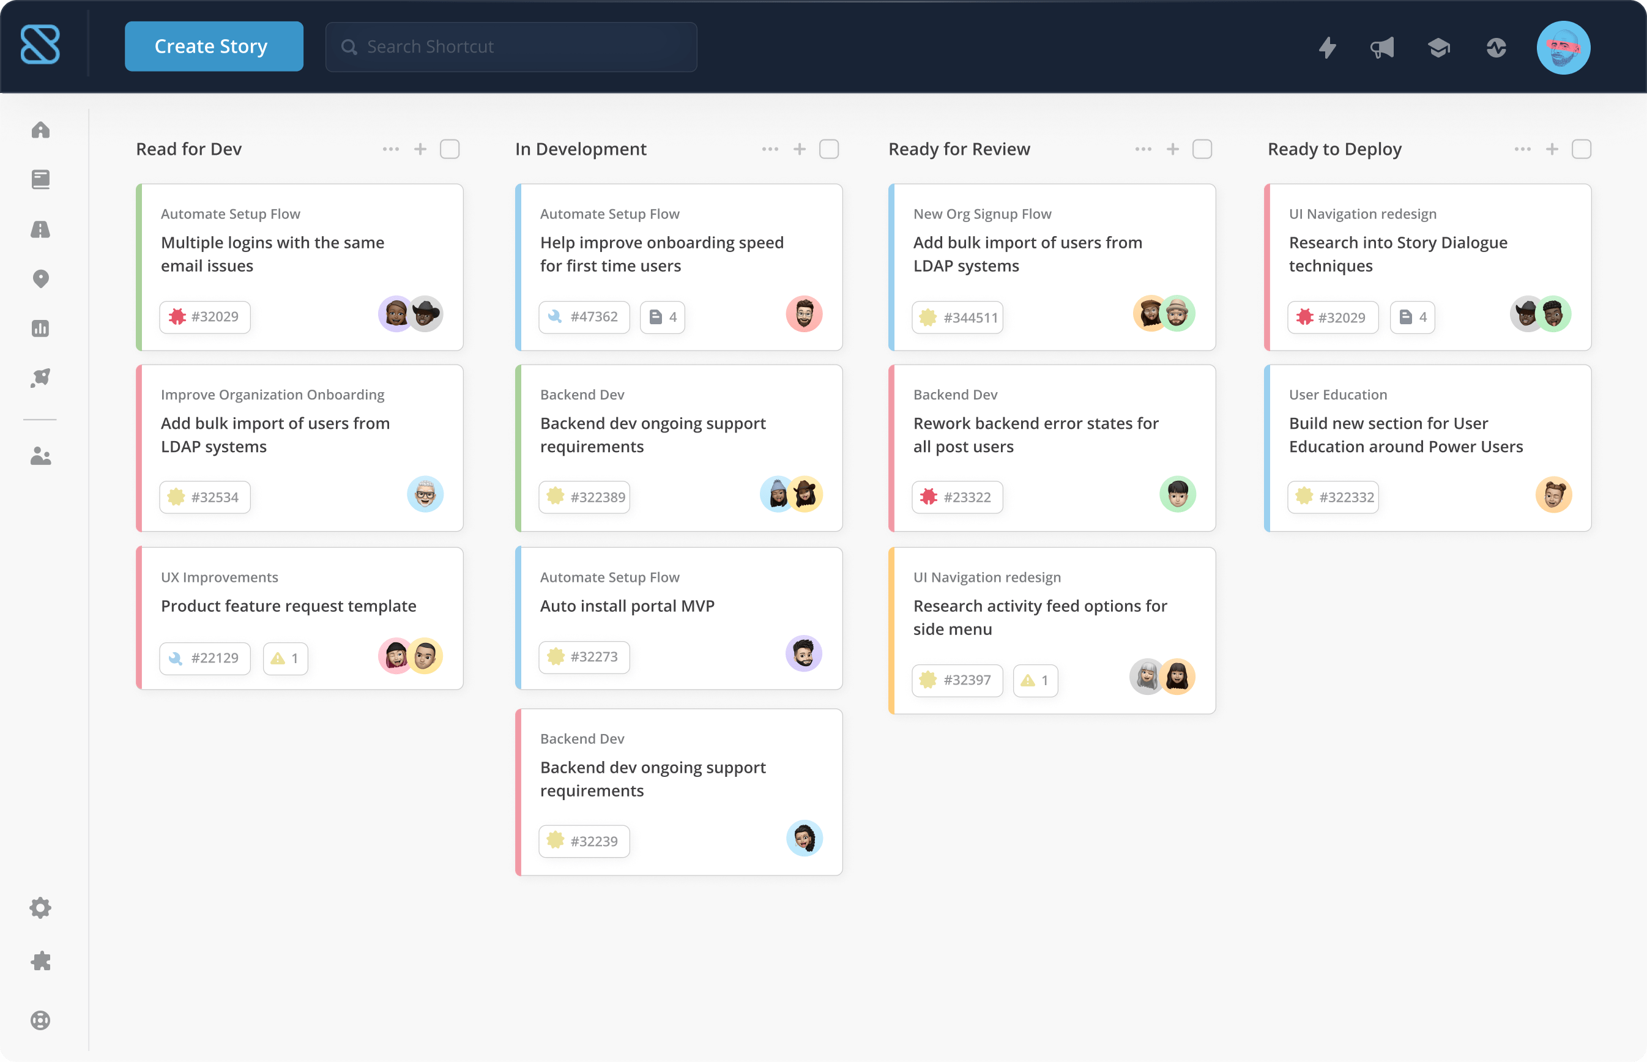Open the three-dot menu on Read for Dev

tap(391, 148)
